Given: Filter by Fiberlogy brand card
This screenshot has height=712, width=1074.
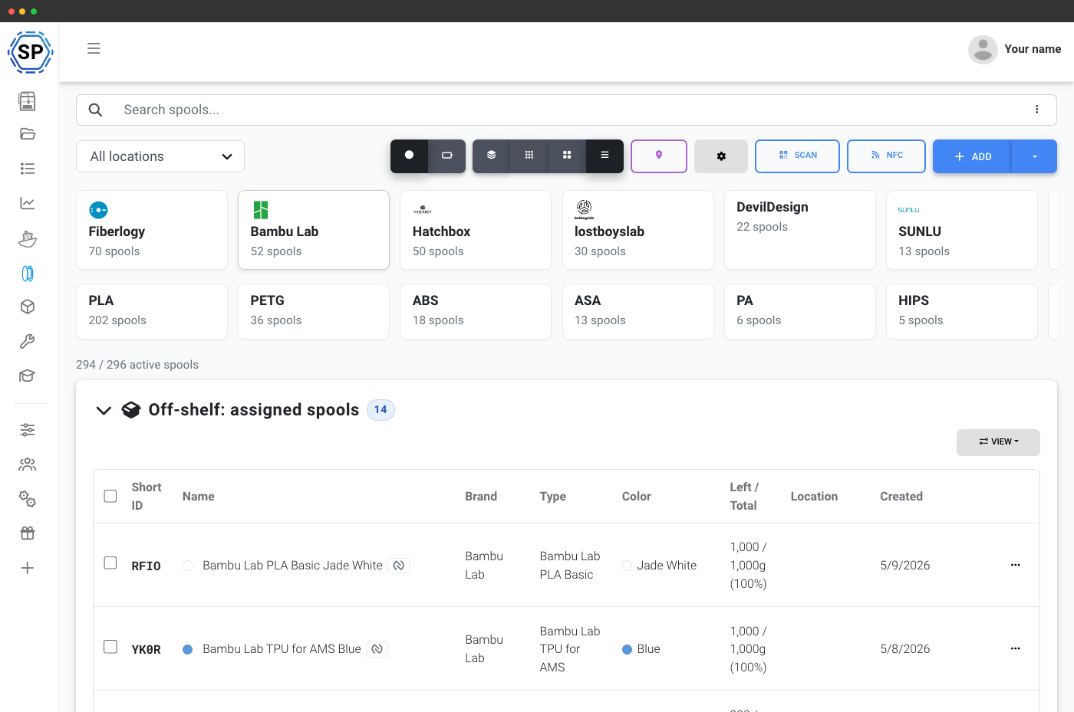Looking at the screenshot, I should coord(152,230).
